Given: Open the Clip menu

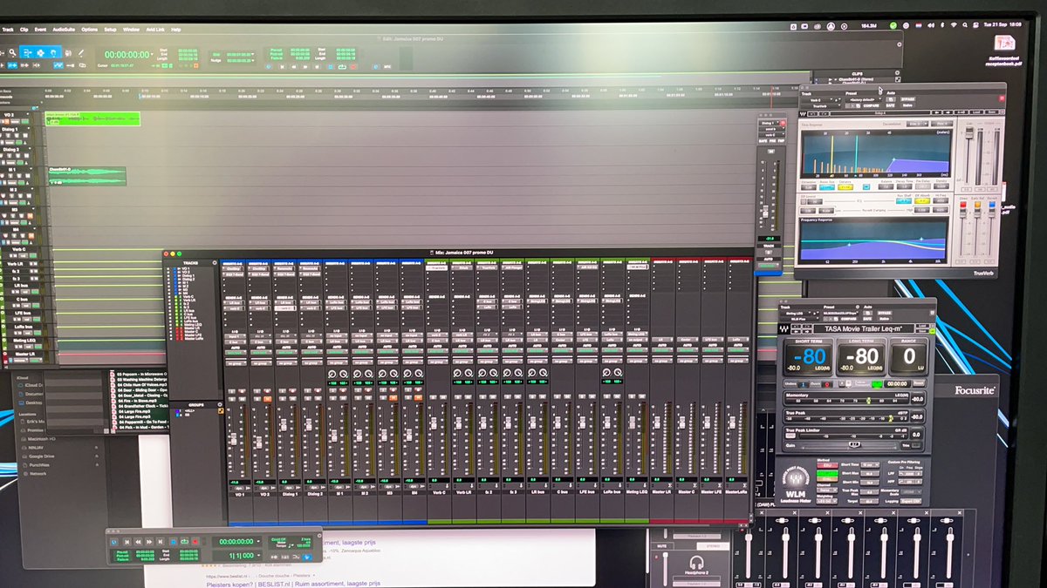Looking at the screenshot, I should click(24, 30).
